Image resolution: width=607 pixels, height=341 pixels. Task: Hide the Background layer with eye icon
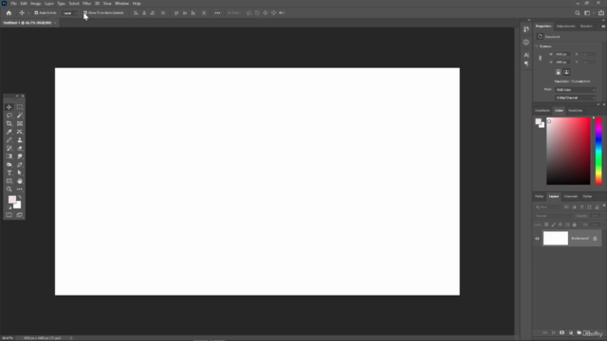pos(537,239)
